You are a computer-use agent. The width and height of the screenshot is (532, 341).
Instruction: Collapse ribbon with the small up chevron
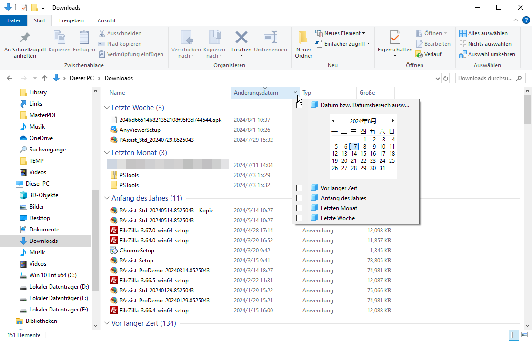(516, 20)
